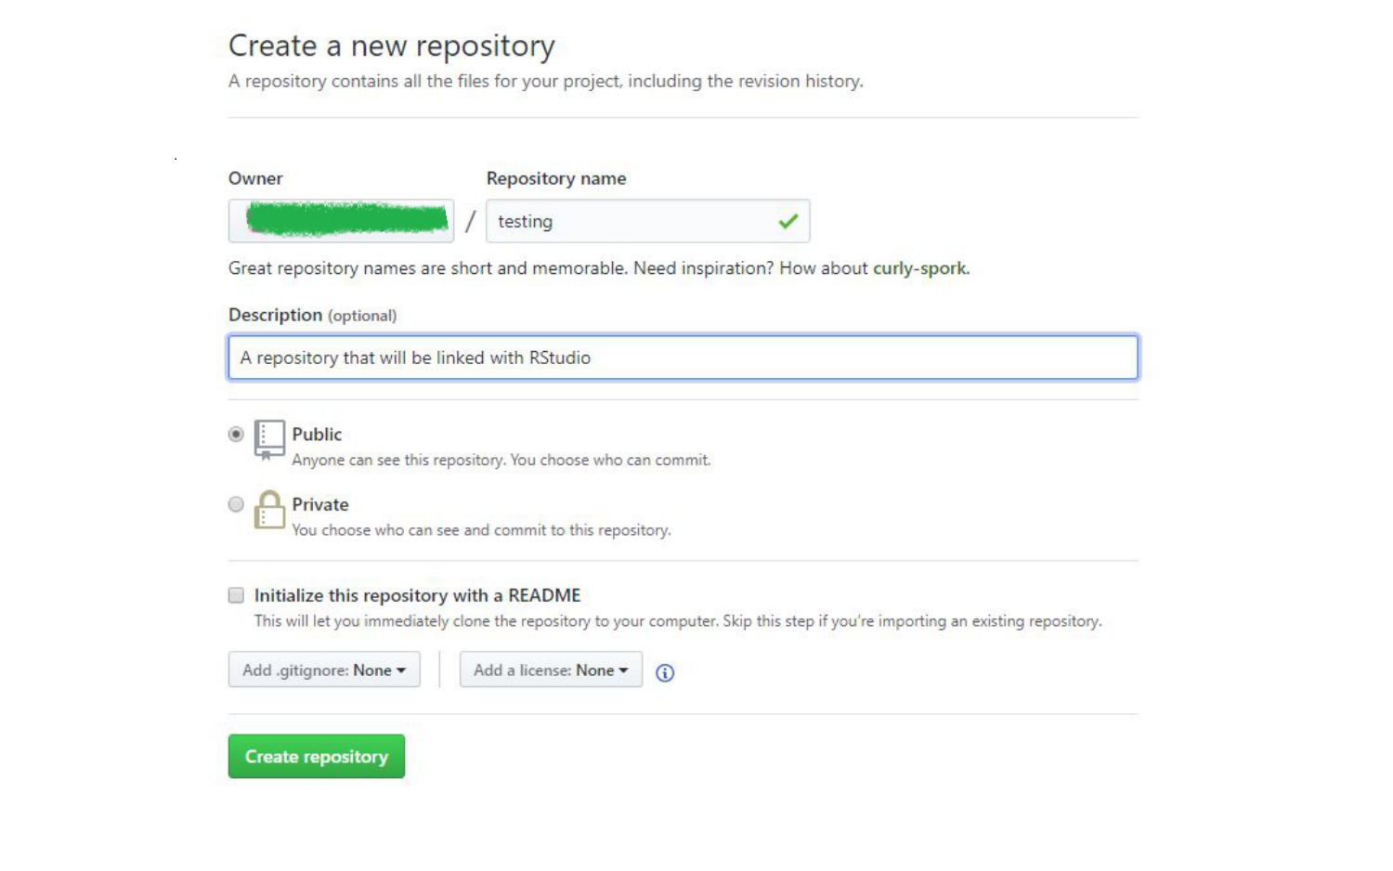The image size is (1393, 871).
Task: Use the curly-spork name suggestion
Action: click(919, 268)
